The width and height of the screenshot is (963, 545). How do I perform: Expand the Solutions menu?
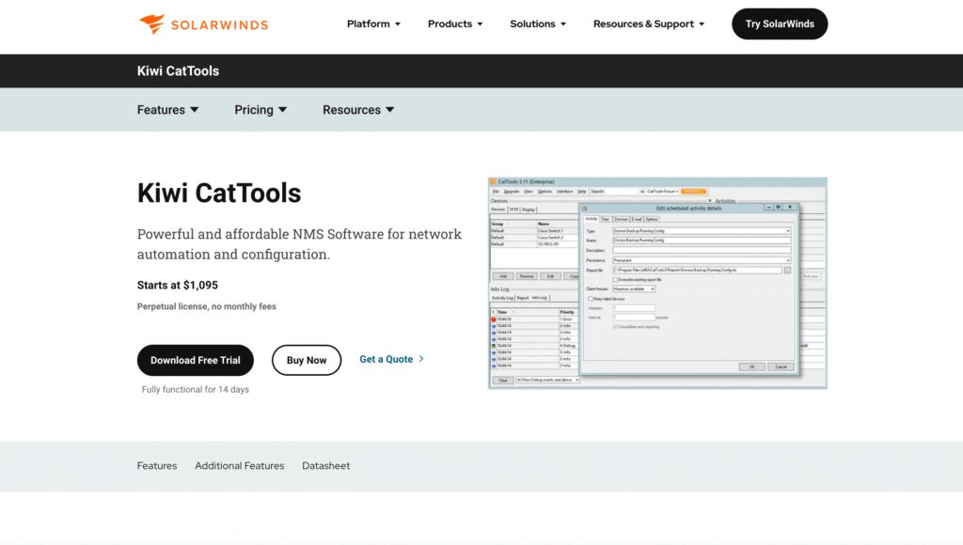pos(538,23)
